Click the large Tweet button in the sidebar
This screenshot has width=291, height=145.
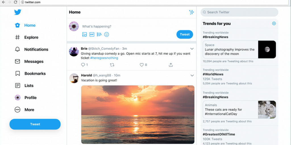(35, 124)
